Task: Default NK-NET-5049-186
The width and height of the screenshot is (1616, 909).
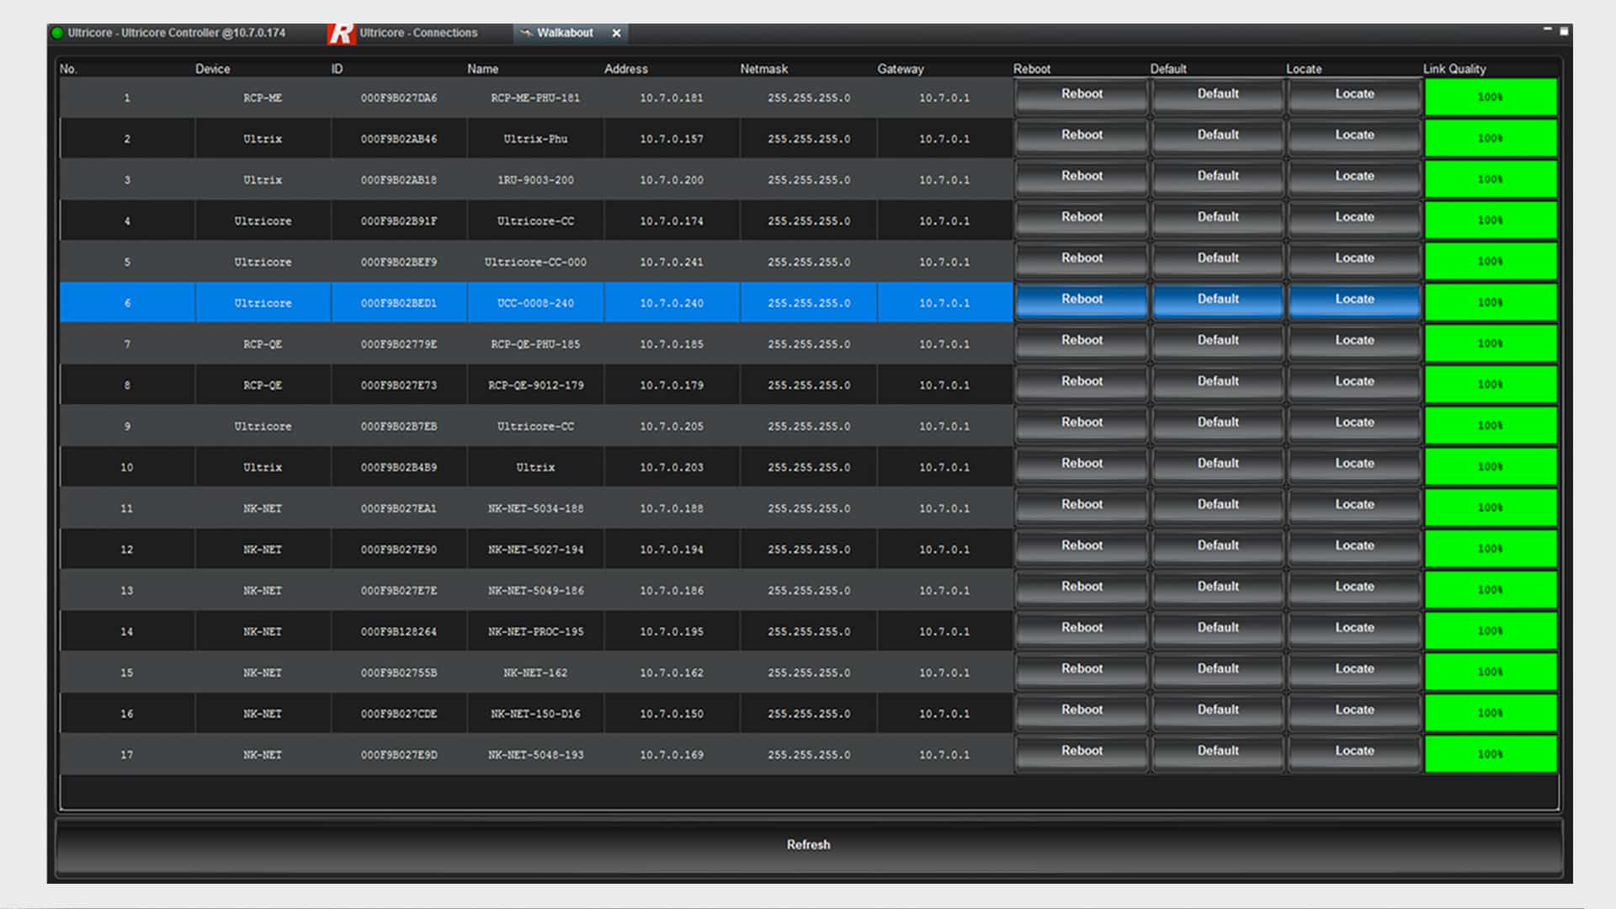Action: [1218, 587]
